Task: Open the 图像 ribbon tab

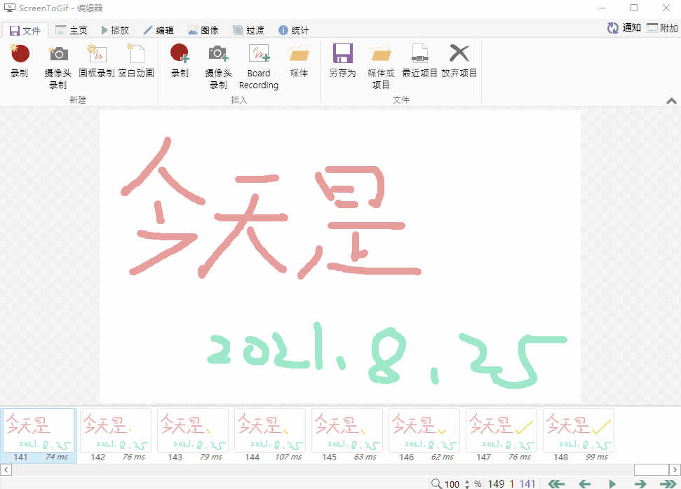Action: click(x=203, y=30)
